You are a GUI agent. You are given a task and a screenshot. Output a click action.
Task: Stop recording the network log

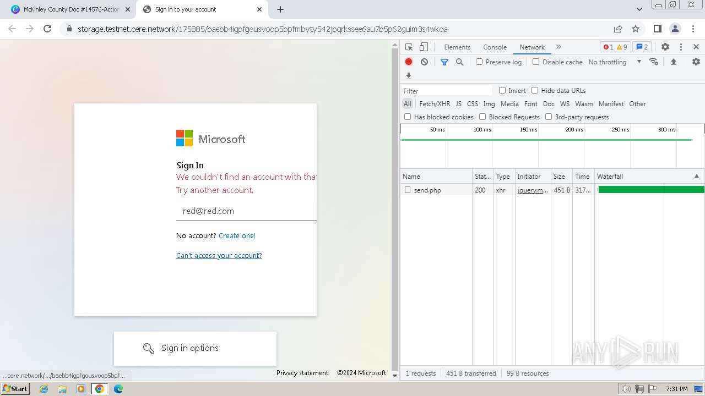409,62
